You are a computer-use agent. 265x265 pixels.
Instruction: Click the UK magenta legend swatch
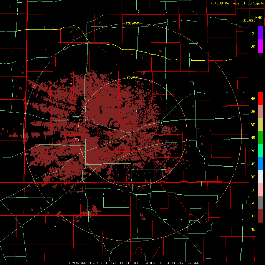pos(260,46)
